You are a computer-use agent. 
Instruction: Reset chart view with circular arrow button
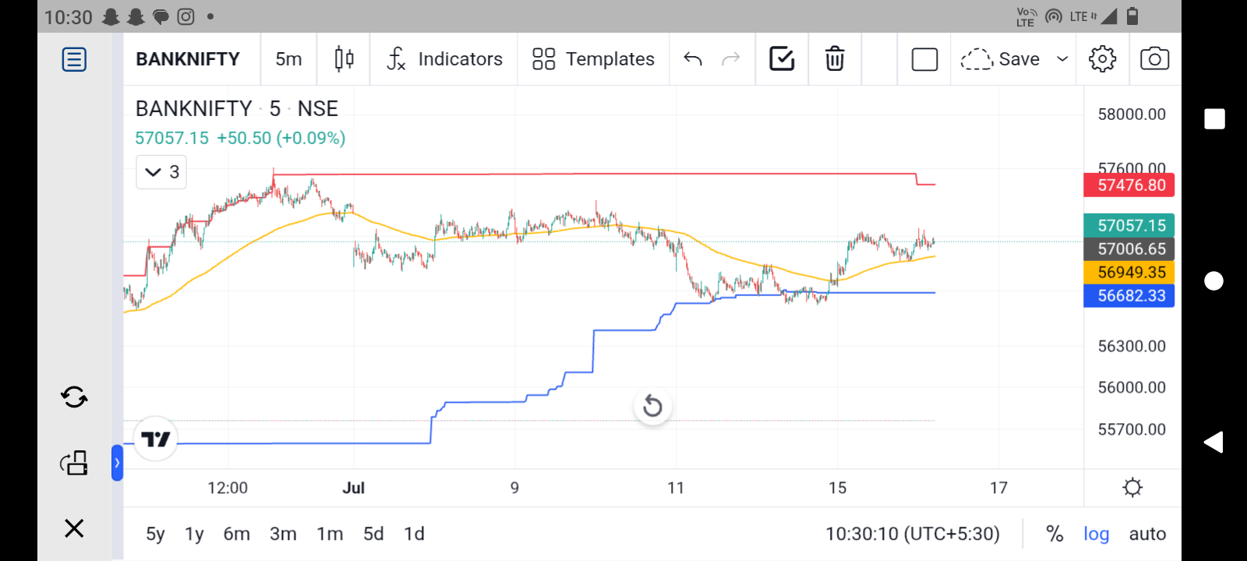[x=652, y=406]
